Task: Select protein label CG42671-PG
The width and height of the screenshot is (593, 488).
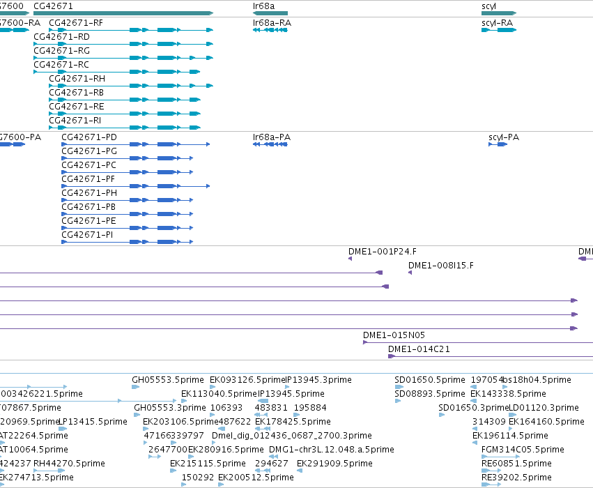Action: click(x=89, y=151)
